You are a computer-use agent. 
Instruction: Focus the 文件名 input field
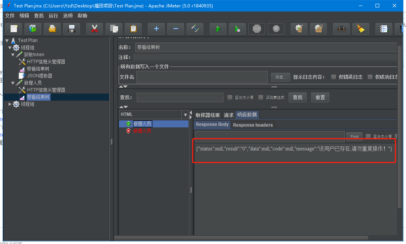pyautogui.click(x=202, y=77)
